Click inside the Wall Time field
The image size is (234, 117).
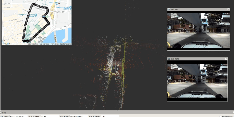79,116
